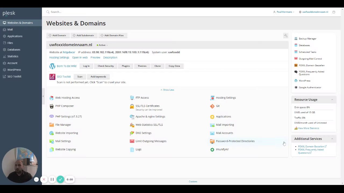Click the Check Security button
344x193 pixels.
point(106,66)
